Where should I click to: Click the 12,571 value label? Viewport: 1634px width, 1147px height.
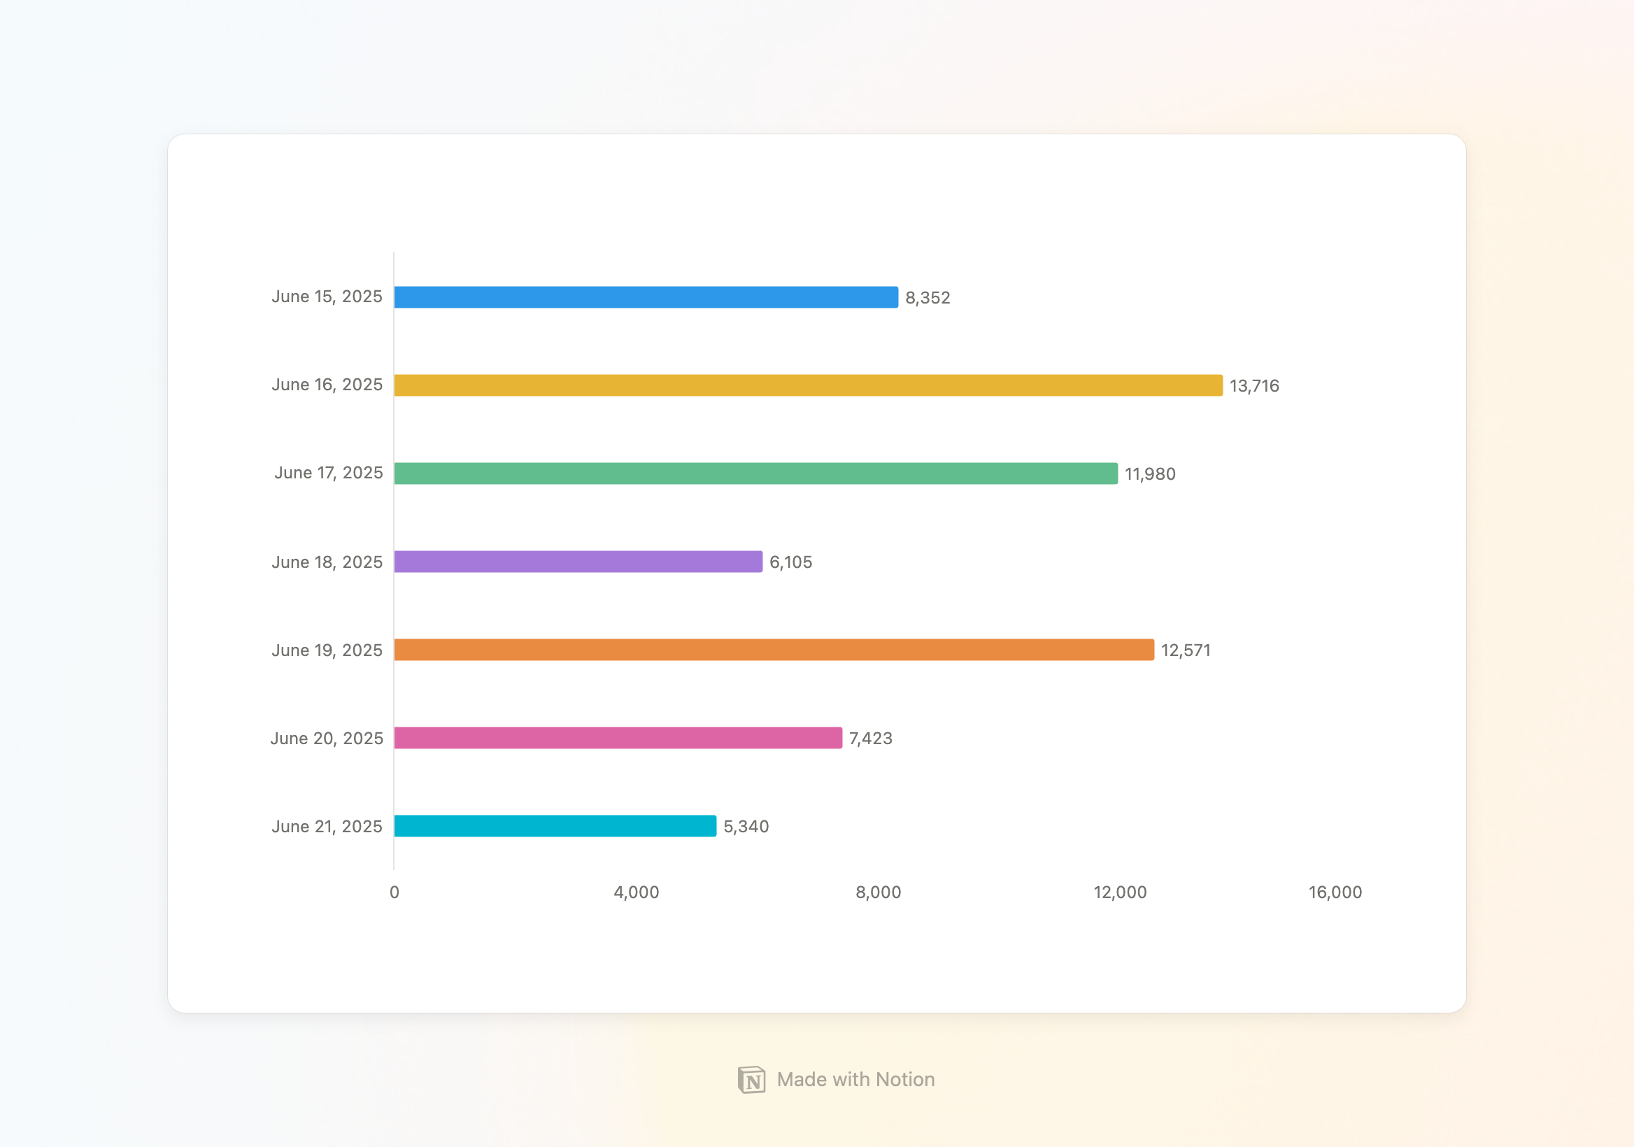click(x=1185, y=651)
